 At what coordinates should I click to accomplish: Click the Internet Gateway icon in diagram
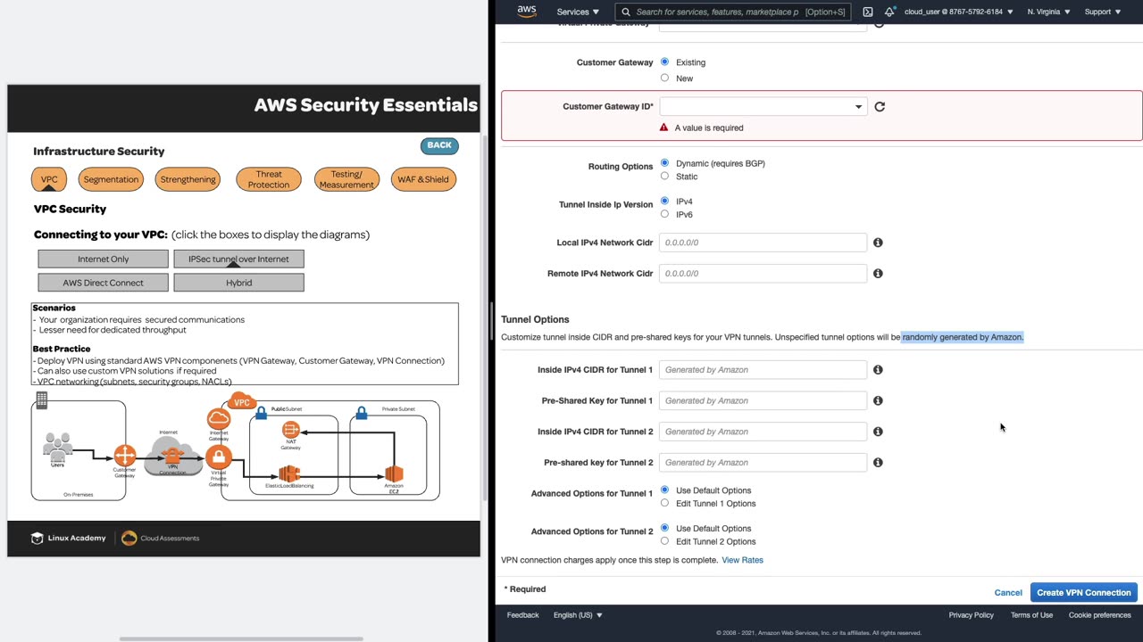click(219, 418)
